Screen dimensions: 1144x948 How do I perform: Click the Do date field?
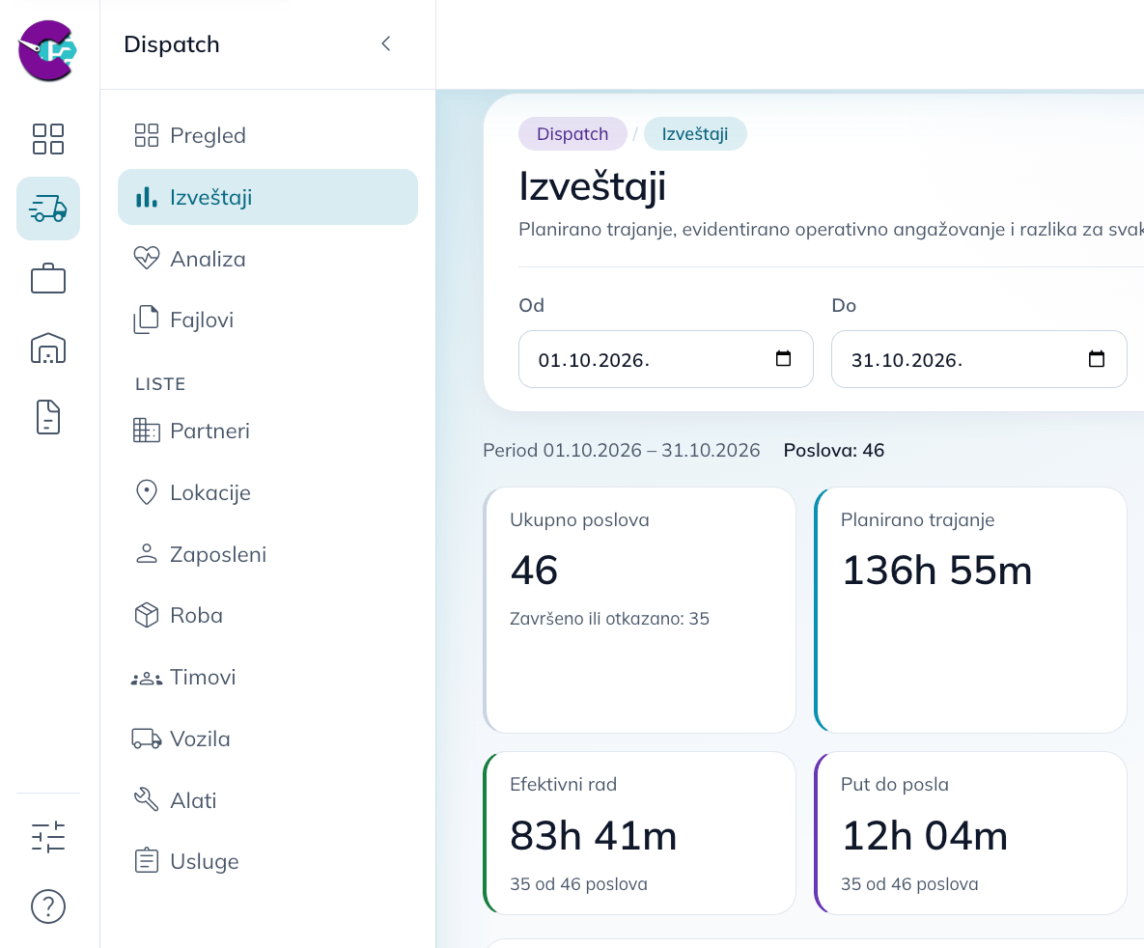tap(979, 359)
